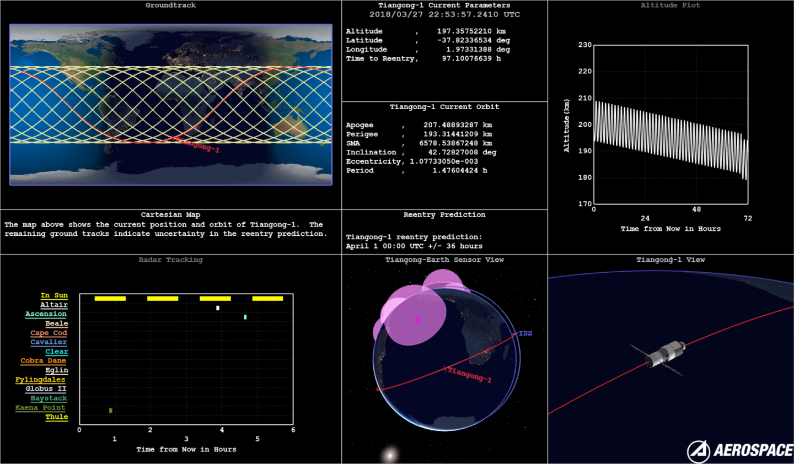This screenshot has width=794, height=464.
Task: Click the Radar Tracking panel title
Action: (170, 260)
